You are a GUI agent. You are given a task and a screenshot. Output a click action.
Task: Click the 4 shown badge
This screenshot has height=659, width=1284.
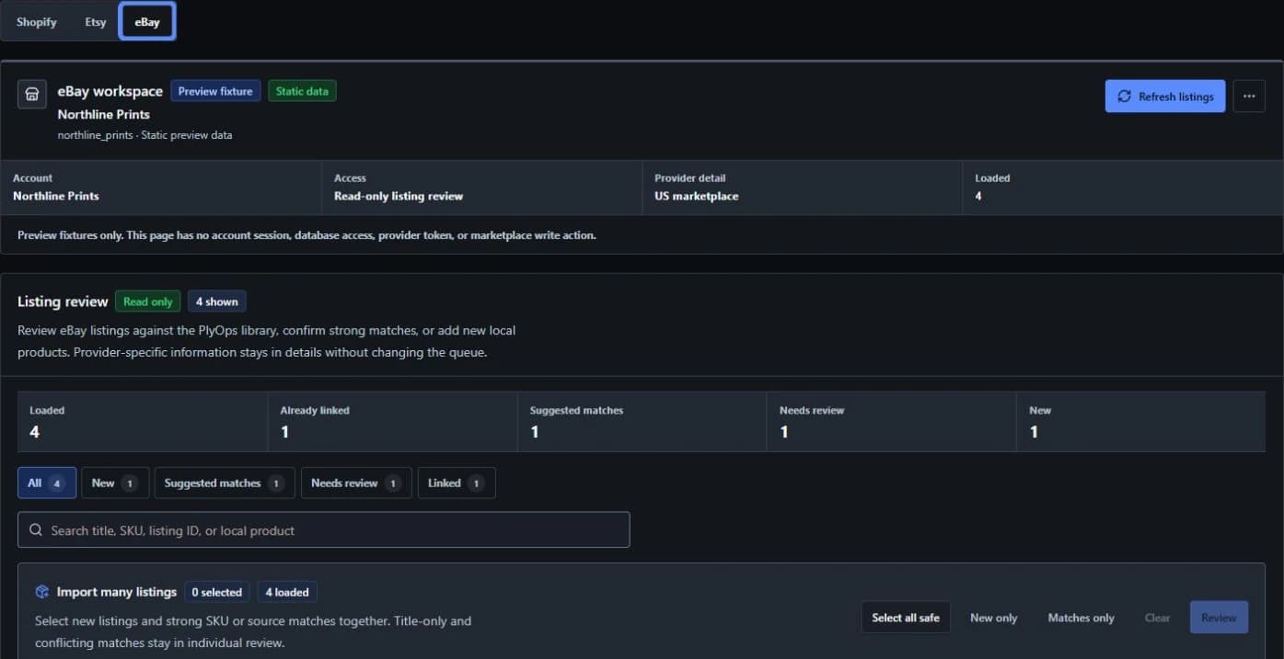click(x=217, y=301)
